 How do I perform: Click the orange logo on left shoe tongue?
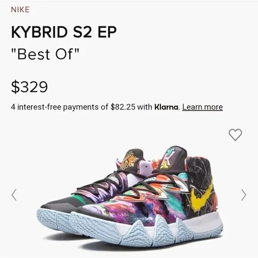click(x=129, y=161)
